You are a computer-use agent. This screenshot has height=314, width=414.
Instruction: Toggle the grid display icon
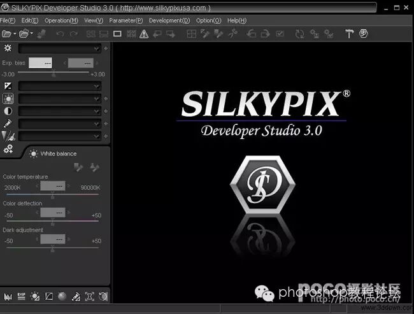pyautogui.click(x=131, y=34)
